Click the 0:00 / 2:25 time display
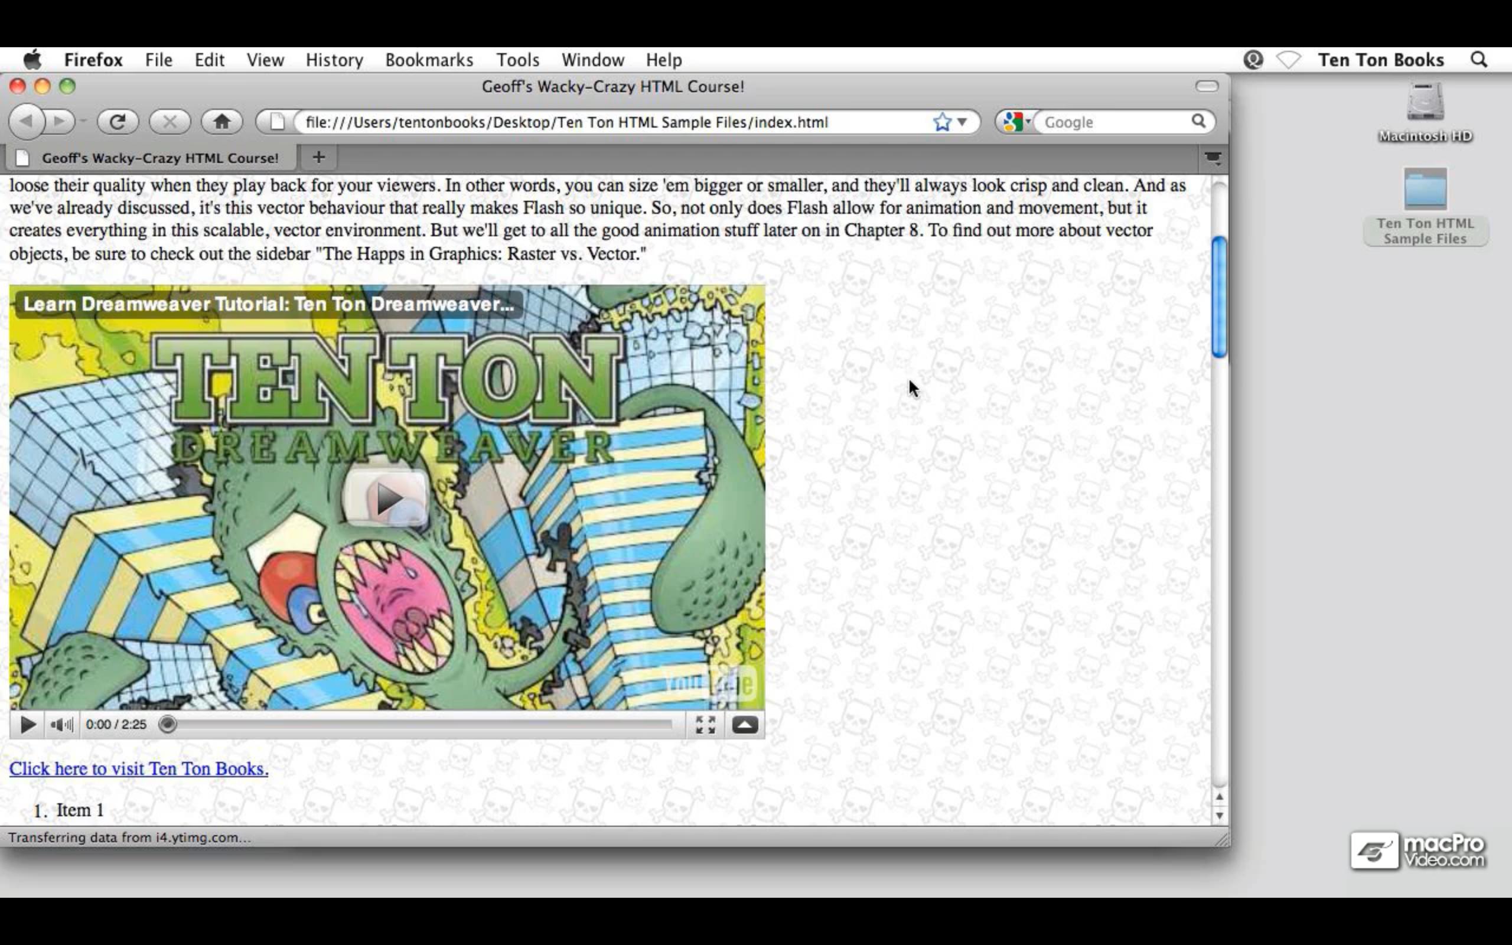Viewport: 1512px width, 945px height. coord(116,725)
